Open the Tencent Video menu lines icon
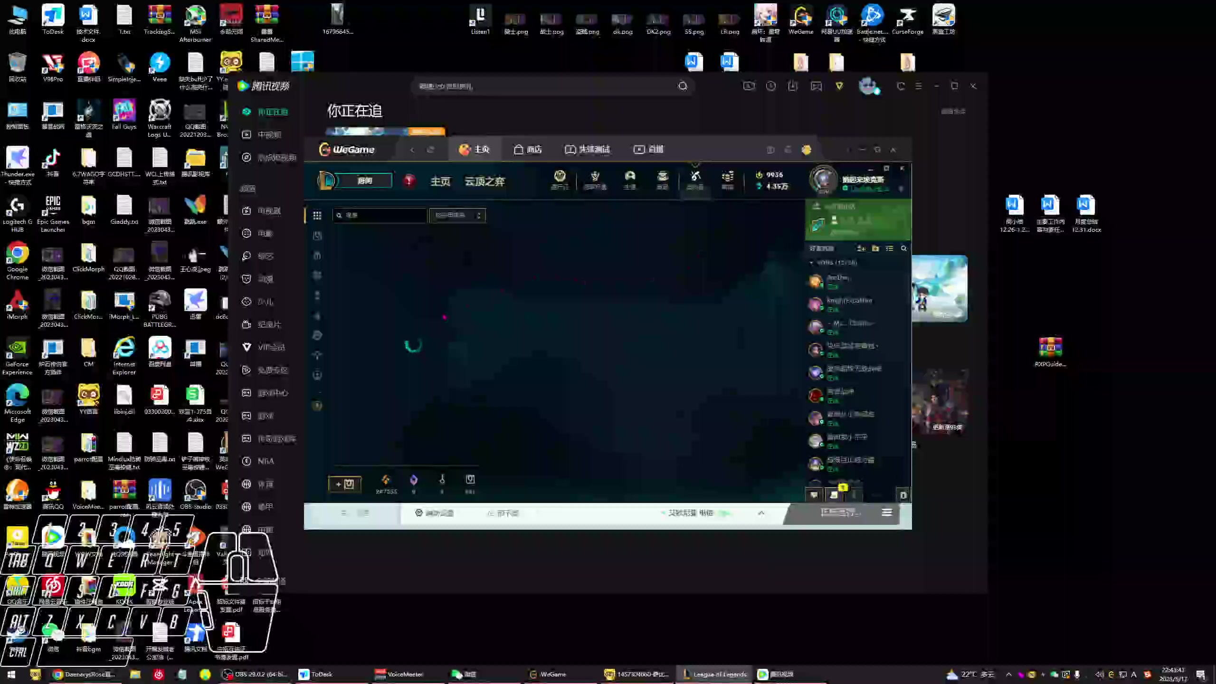This screenshot has width=1216, height=684. (919, 86)
